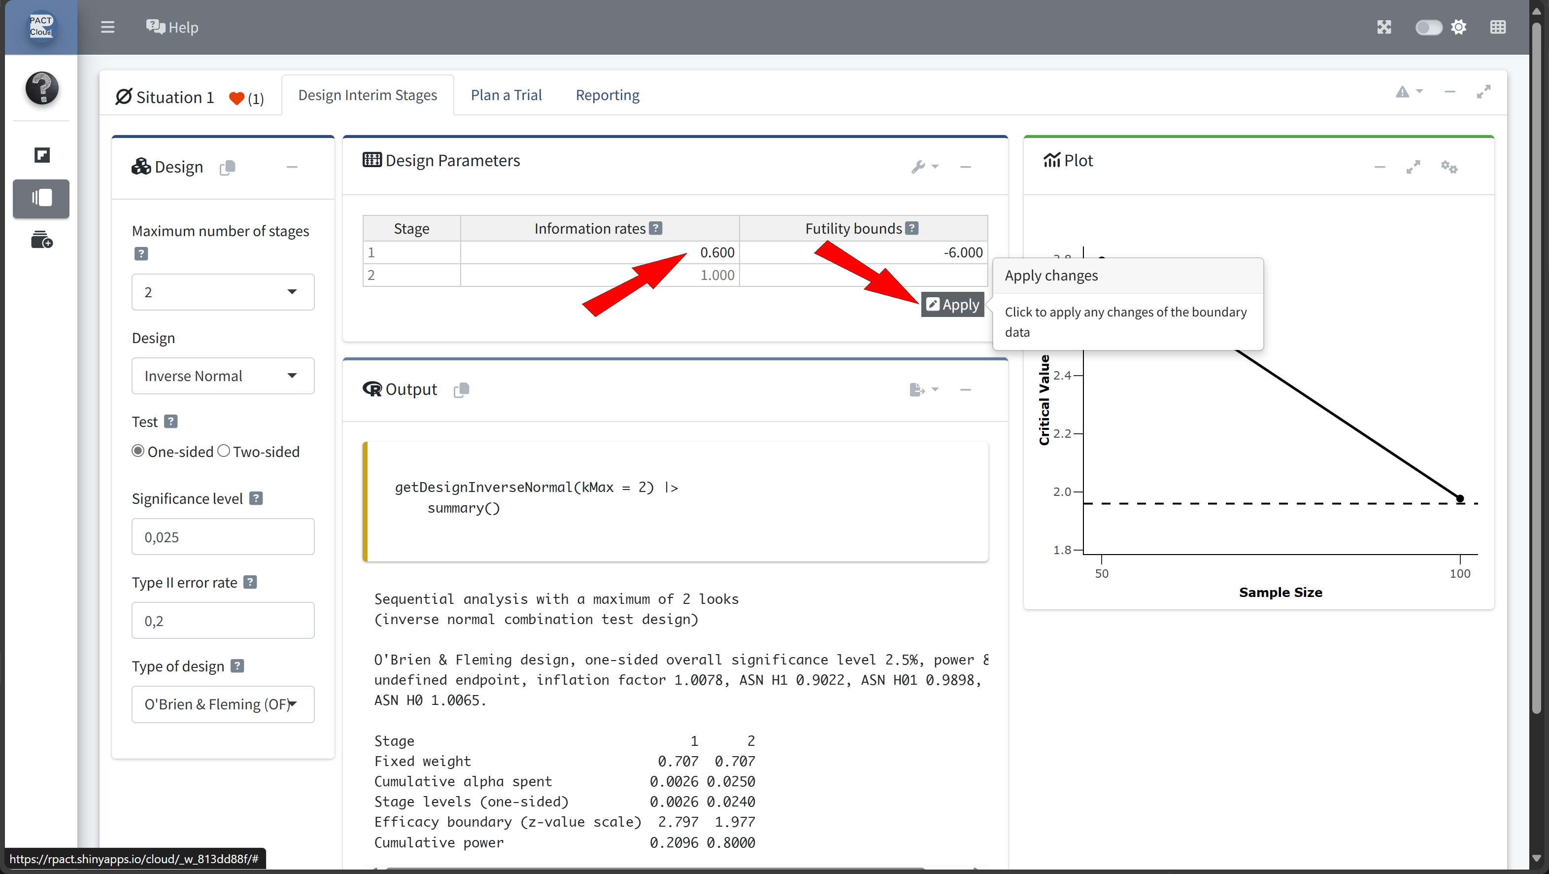This screenshot has height=874, width=1549.
Task: Expand the Plot panel to fullscreen
Action: (x=1413, y=167)
